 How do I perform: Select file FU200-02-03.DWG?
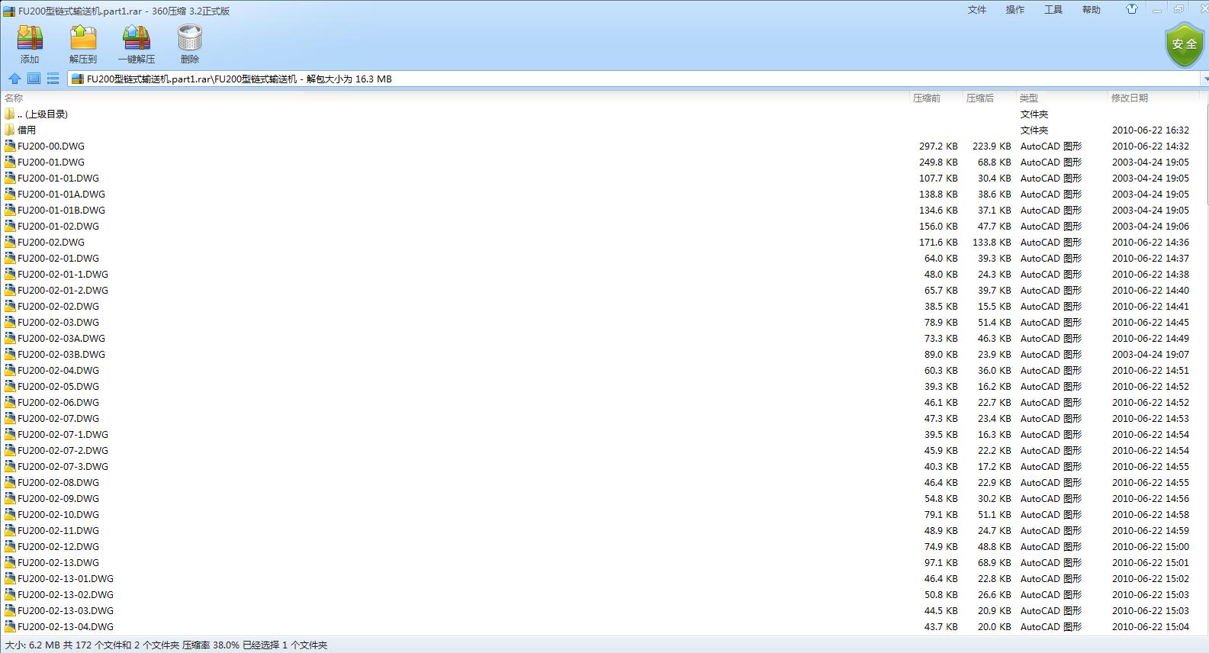(x=58, y=322)
